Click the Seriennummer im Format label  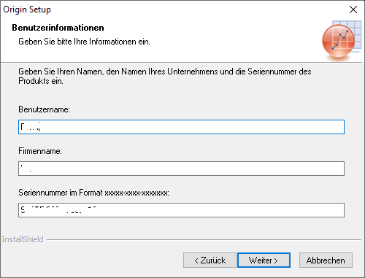(x=93, y=193)
